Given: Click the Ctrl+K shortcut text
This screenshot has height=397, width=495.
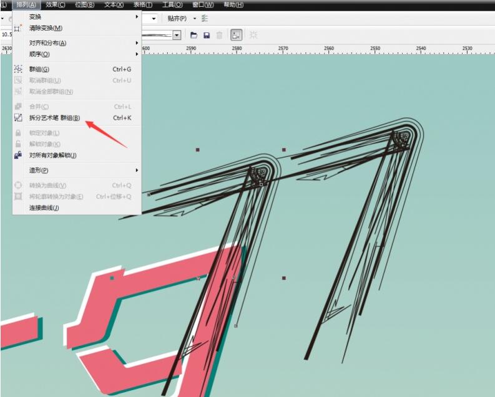Looking at the screenshot, I should [x=122, y=118].
